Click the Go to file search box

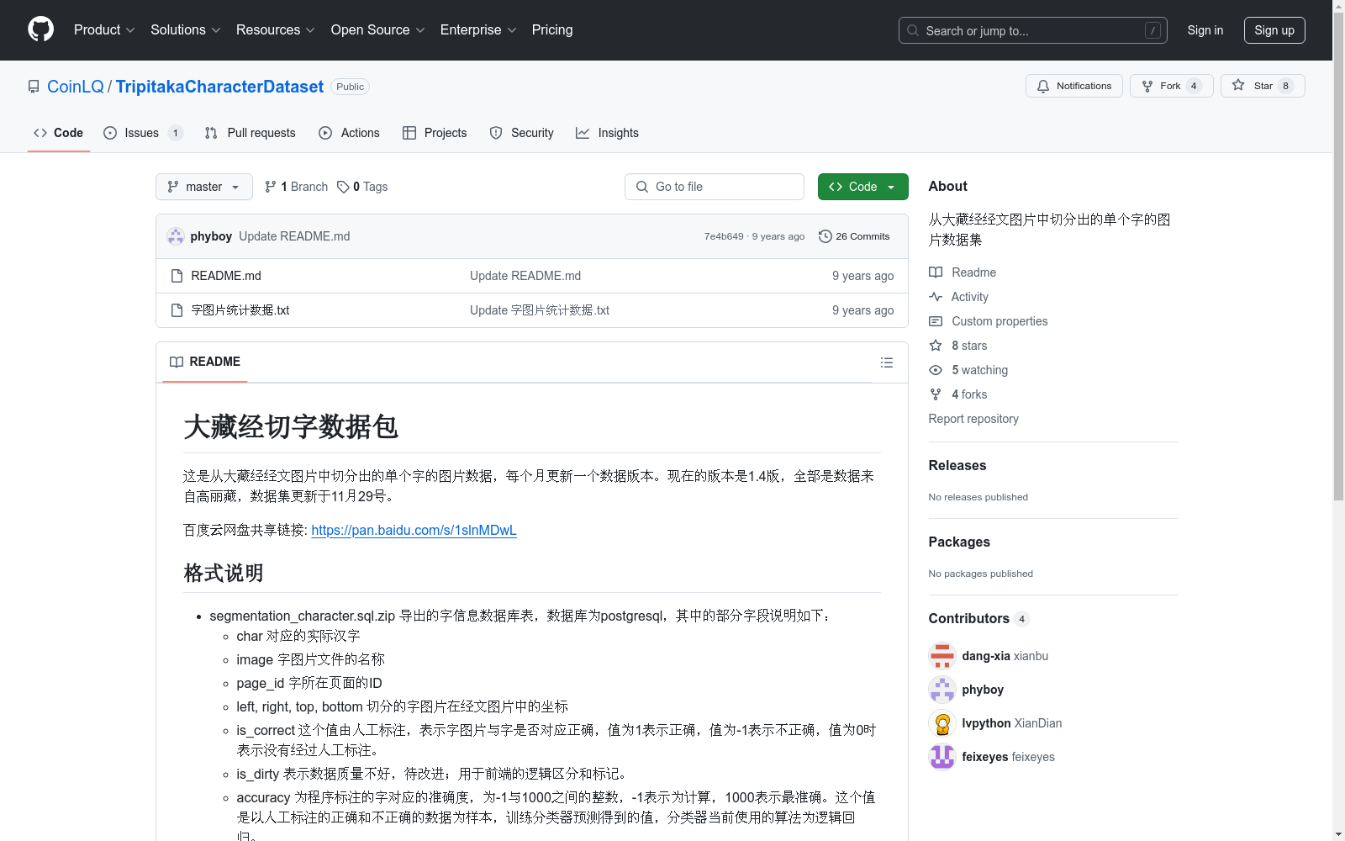pyautogui.click(x=715, y=187)
